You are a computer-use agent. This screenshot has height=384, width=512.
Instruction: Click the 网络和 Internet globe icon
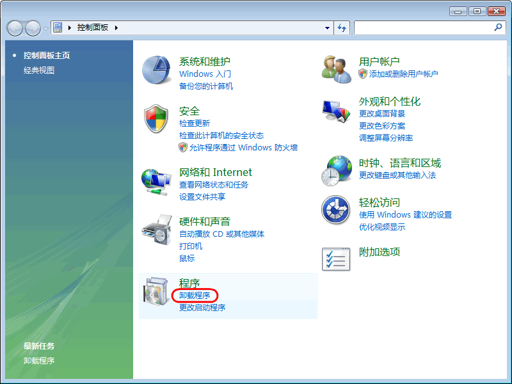click(x=156, y=182)
